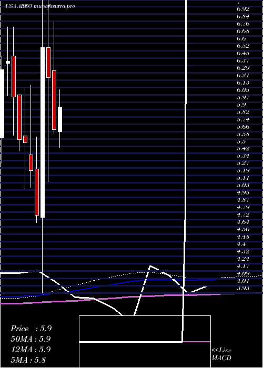This screenshot has height=368, width=263.
Task: Select the 6.05 price axis label
Action: [x=243, y=90]
